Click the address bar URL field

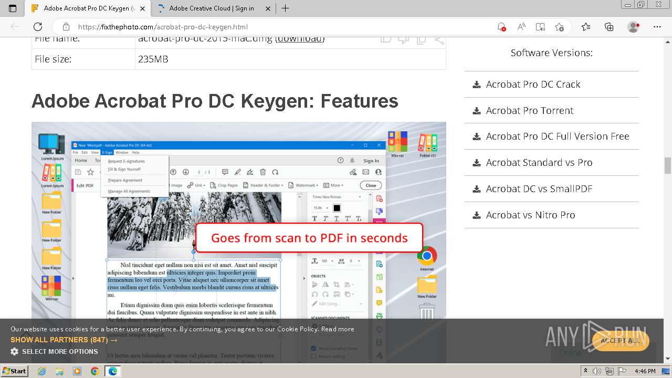coord(283,27)
